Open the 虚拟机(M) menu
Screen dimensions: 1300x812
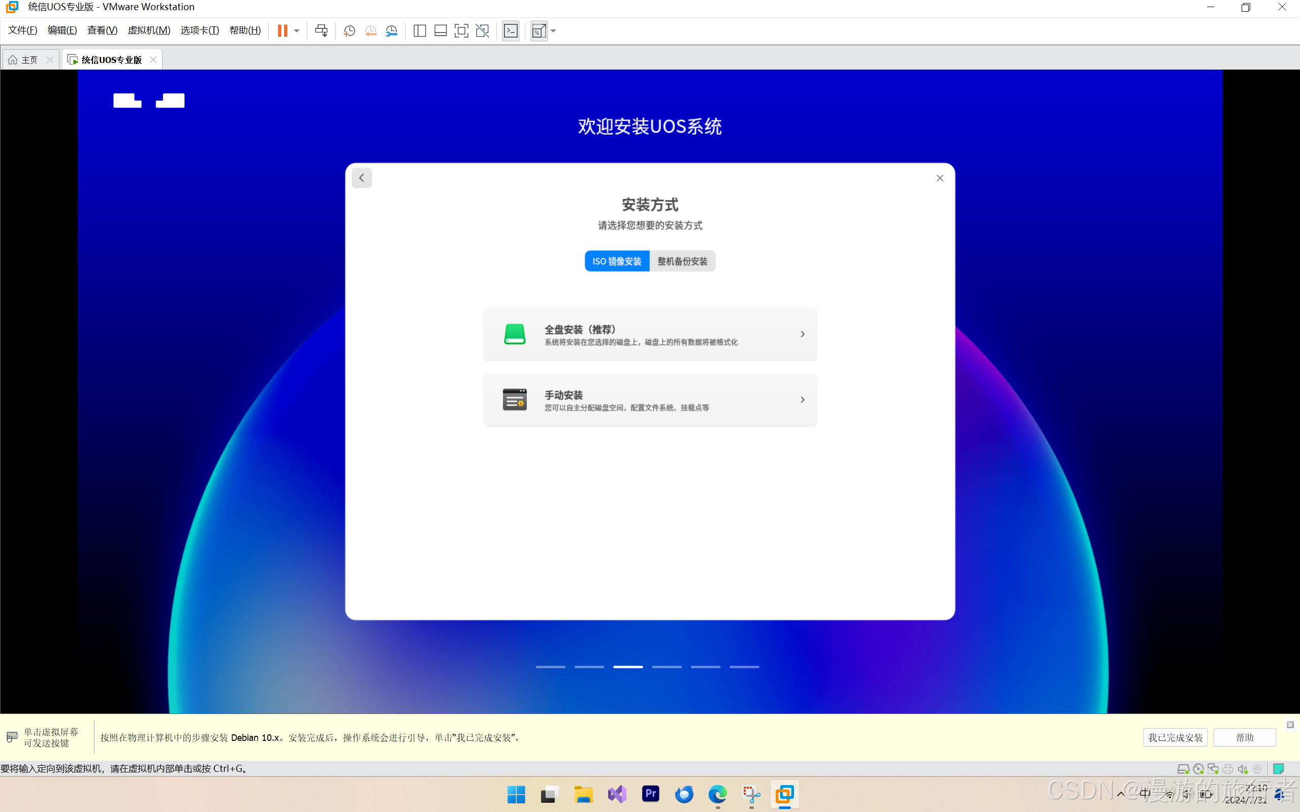(x=149, y=30)
